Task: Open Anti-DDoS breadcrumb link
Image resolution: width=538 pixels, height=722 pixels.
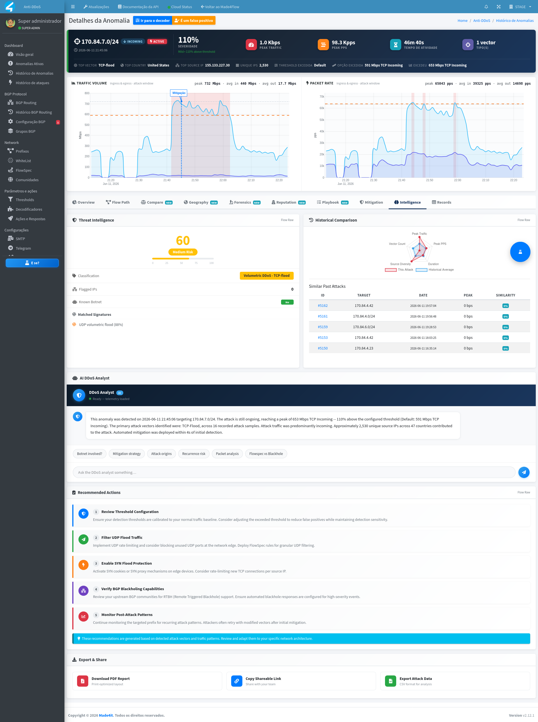Action: 482,20
